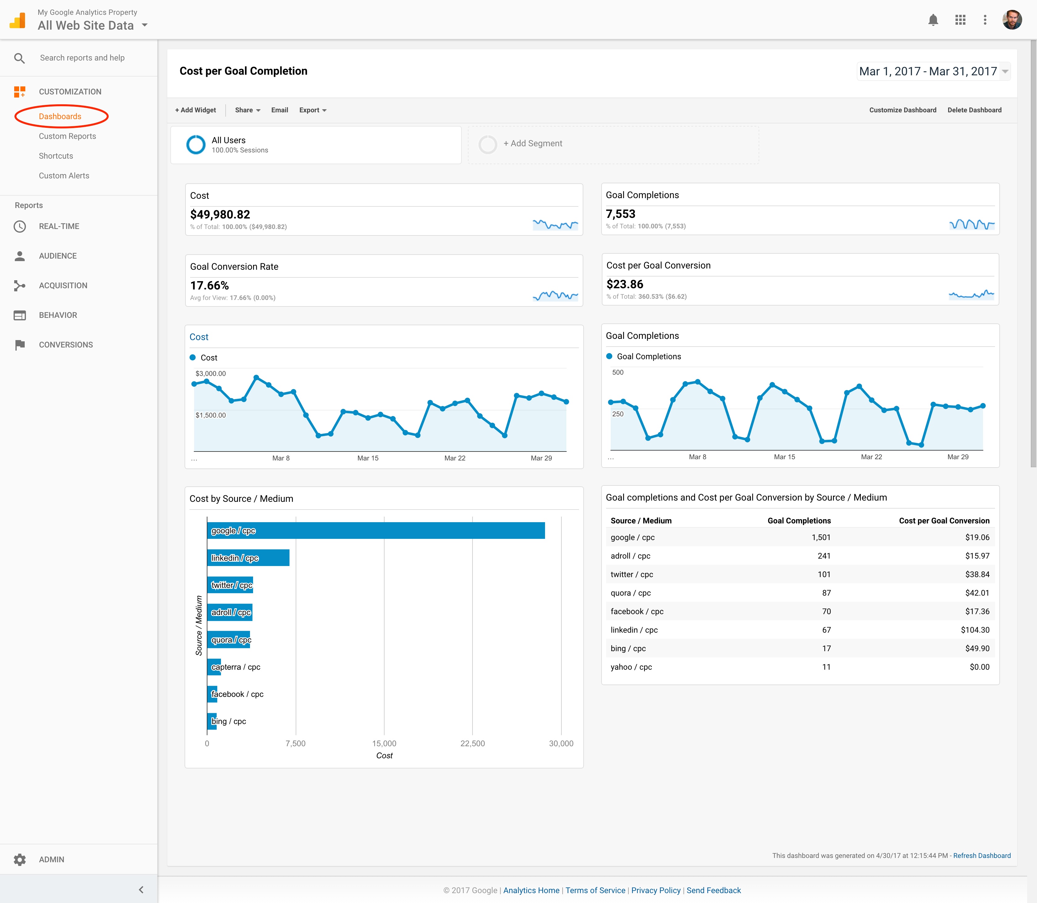Click the Search reports and help field
1037x903 pixels.
(82, 58)
